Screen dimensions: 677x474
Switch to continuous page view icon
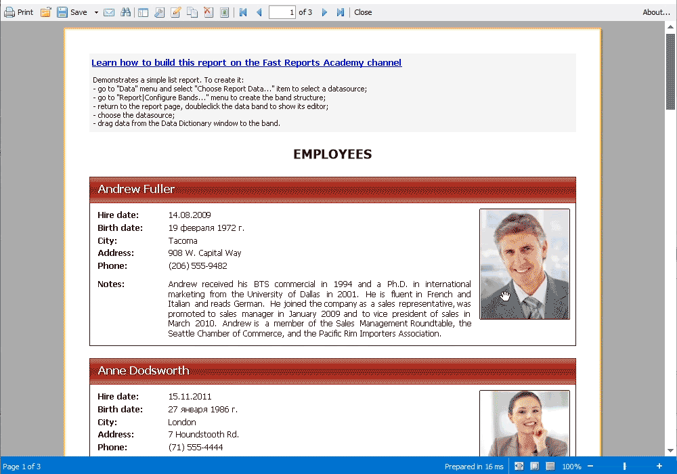pyautogui.click(x=550, y=467)
